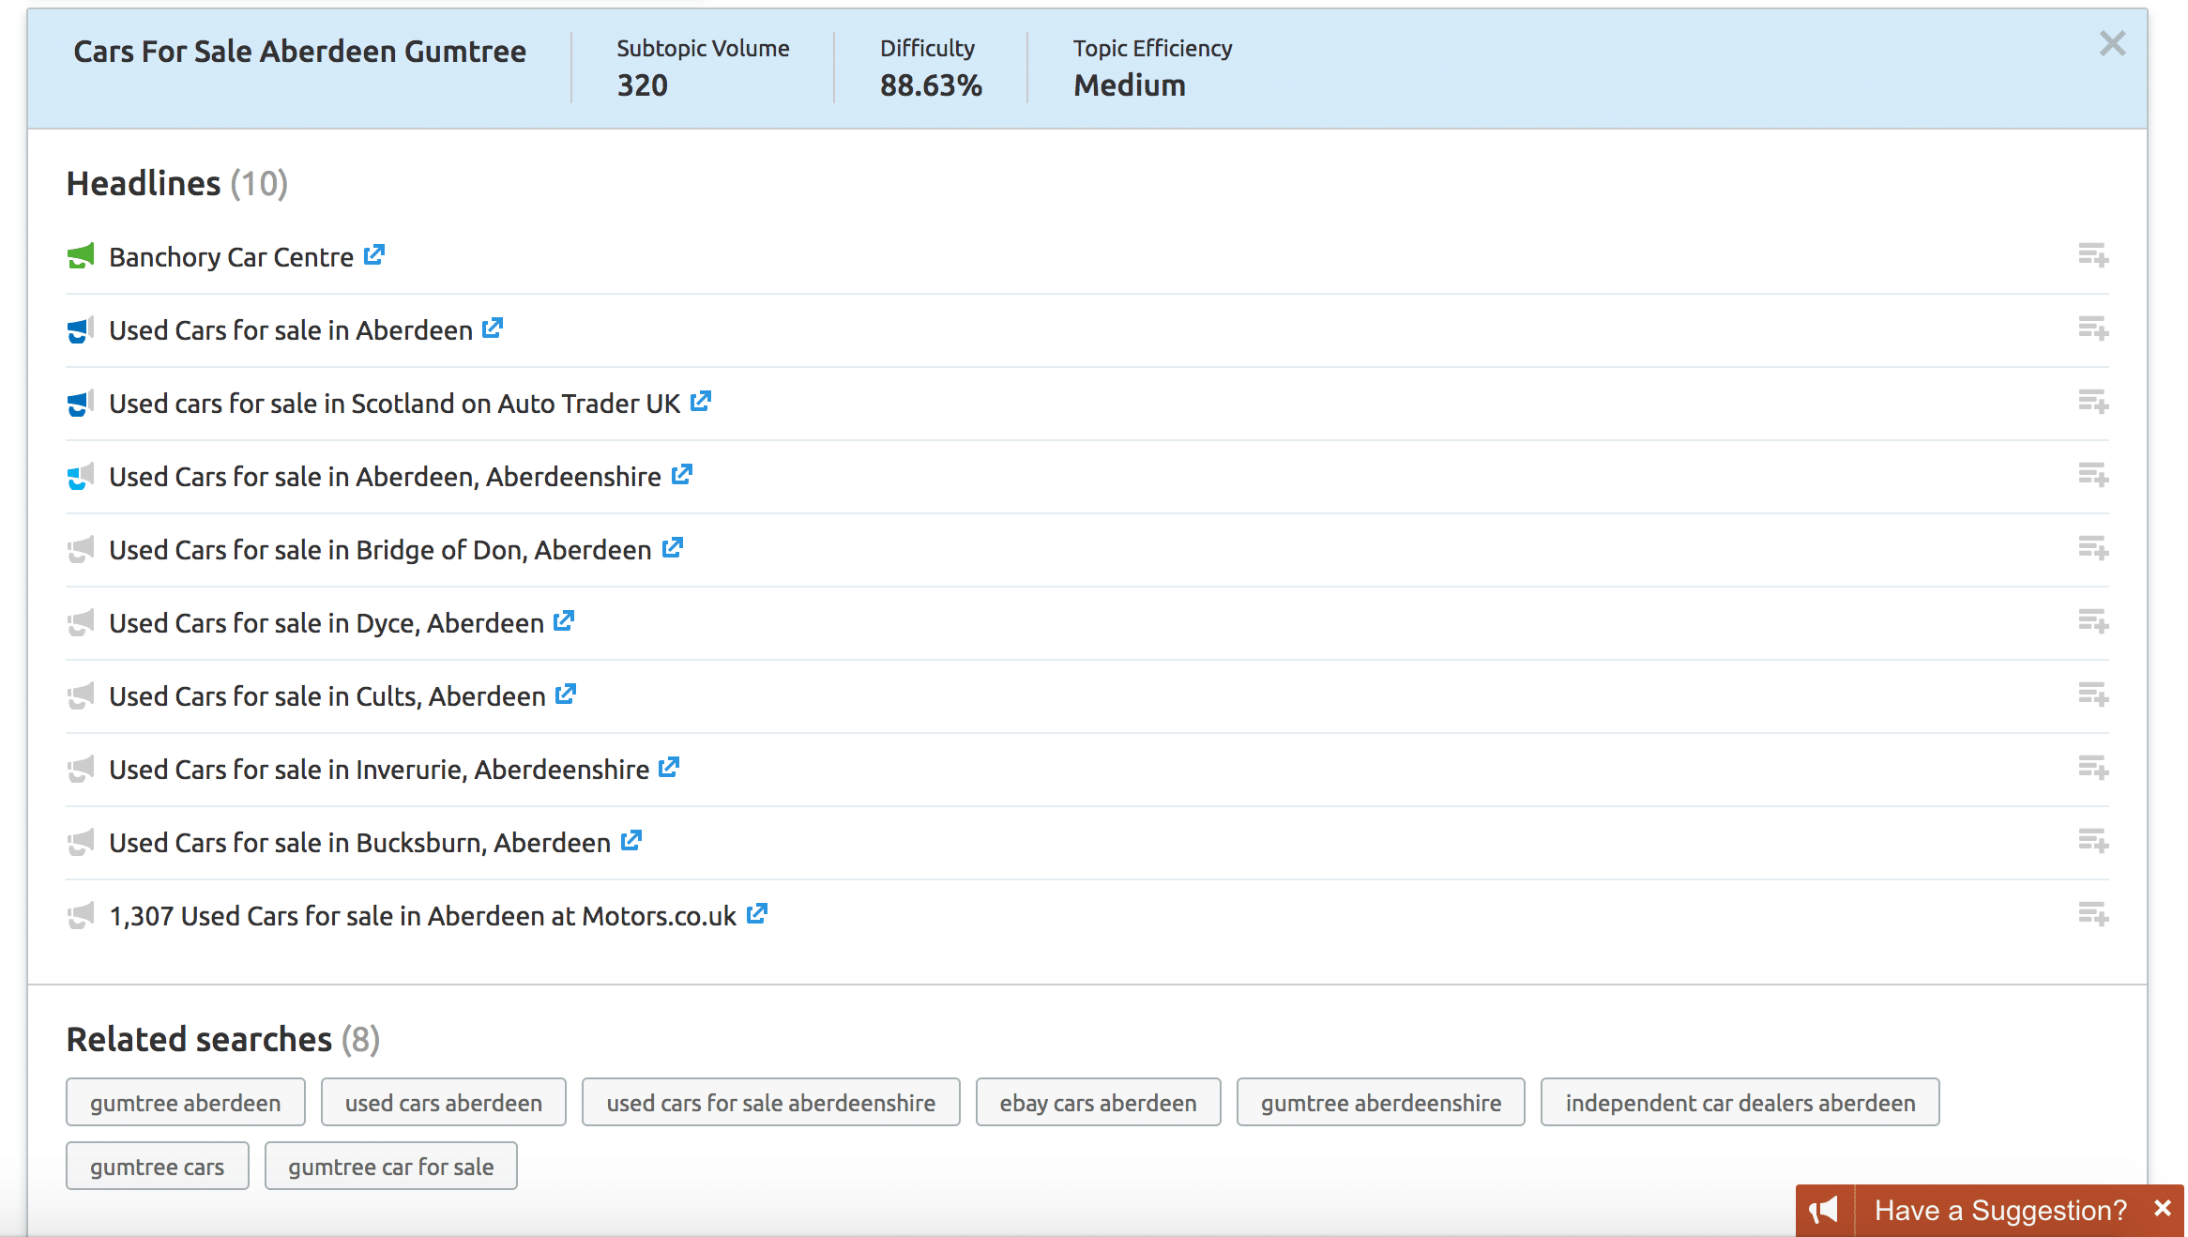
Task: Open external link icon beside Banchory Car Centre
Action: tap(374, 255)
